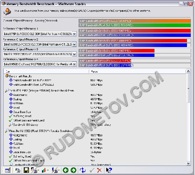195x175 pixels.
Task: Click the blue Reference 4 Float Buffered bar
Action: coord(105,65)
